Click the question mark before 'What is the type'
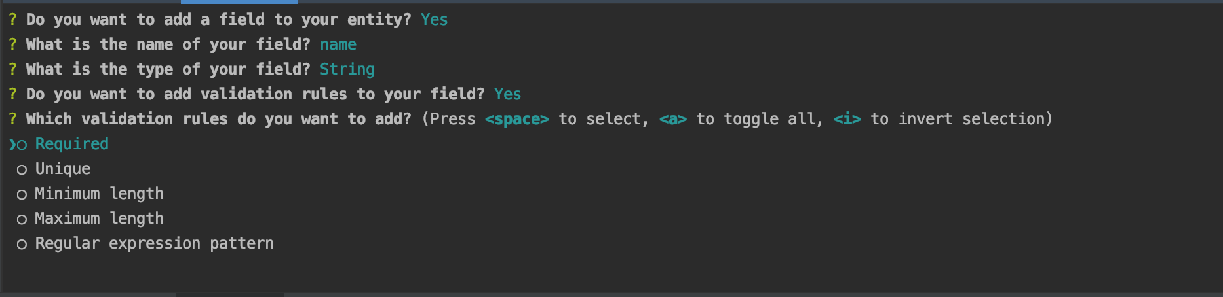 (x=12, y=69)
